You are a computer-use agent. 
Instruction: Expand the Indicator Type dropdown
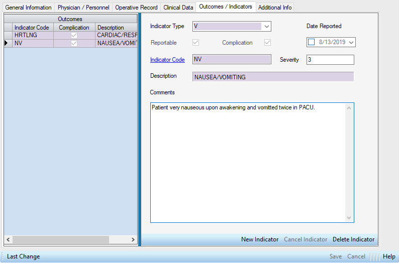point(267,26)
